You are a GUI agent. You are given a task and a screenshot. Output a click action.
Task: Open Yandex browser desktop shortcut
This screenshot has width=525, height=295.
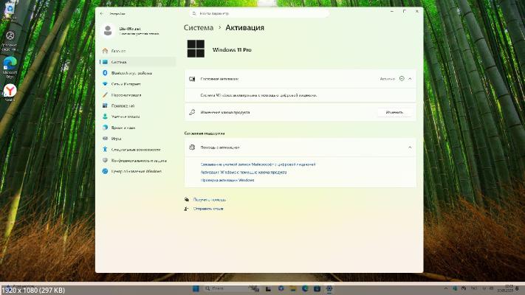point(10,91)
